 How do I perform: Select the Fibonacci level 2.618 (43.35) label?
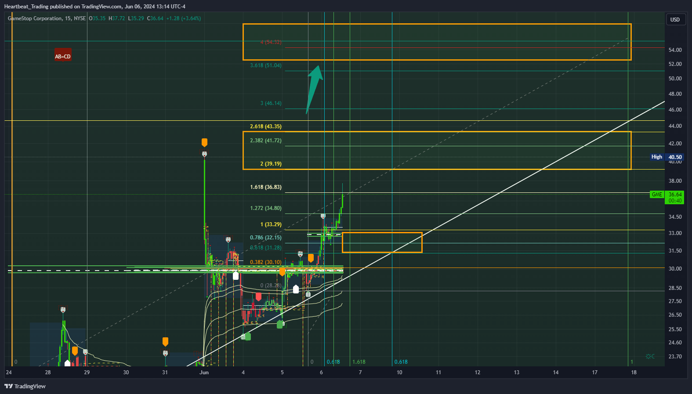(266, 127)
